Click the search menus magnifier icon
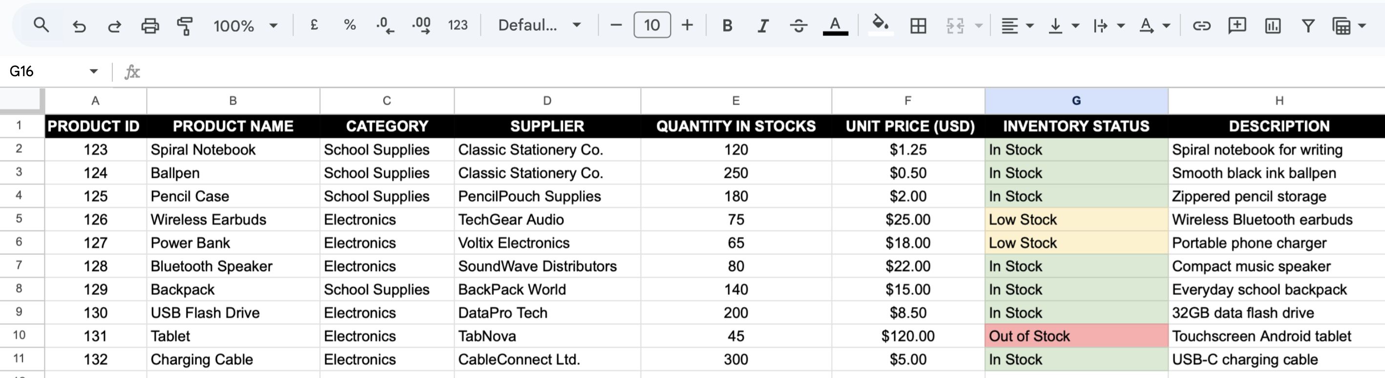The image size is (1385, 378). coord(41,25)
